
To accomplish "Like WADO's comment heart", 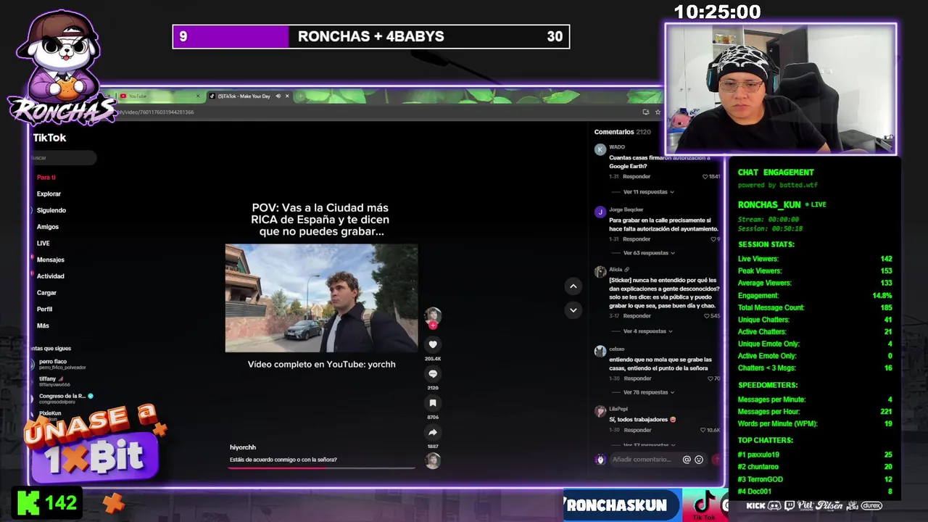I will point(705,176).
